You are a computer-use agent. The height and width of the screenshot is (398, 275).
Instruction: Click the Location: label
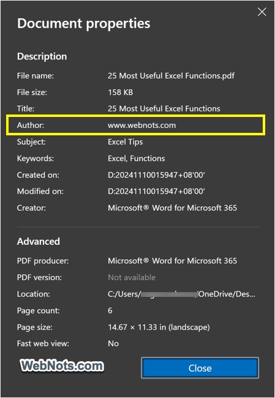33,294
